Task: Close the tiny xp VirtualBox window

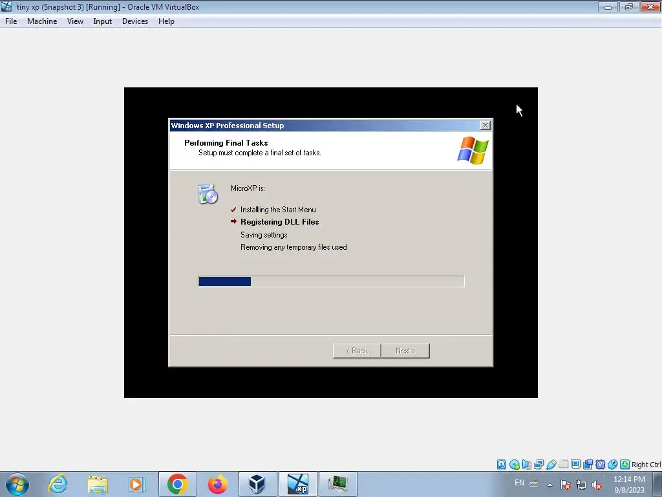Action: pyautogui.click(x=650, y=6)
